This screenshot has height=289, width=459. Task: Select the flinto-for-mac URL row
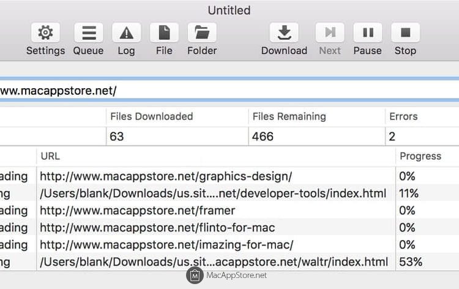coord(157,228)
